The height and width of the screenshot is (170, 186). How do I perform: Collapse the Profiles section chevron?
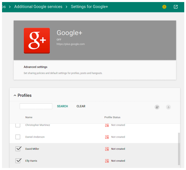point(15,95)
